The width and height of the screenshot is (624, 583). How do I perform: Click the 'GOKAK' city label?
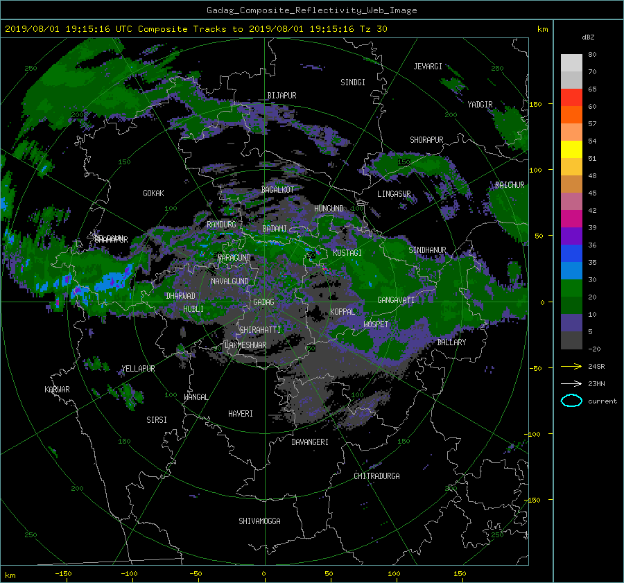coord(154,193)
